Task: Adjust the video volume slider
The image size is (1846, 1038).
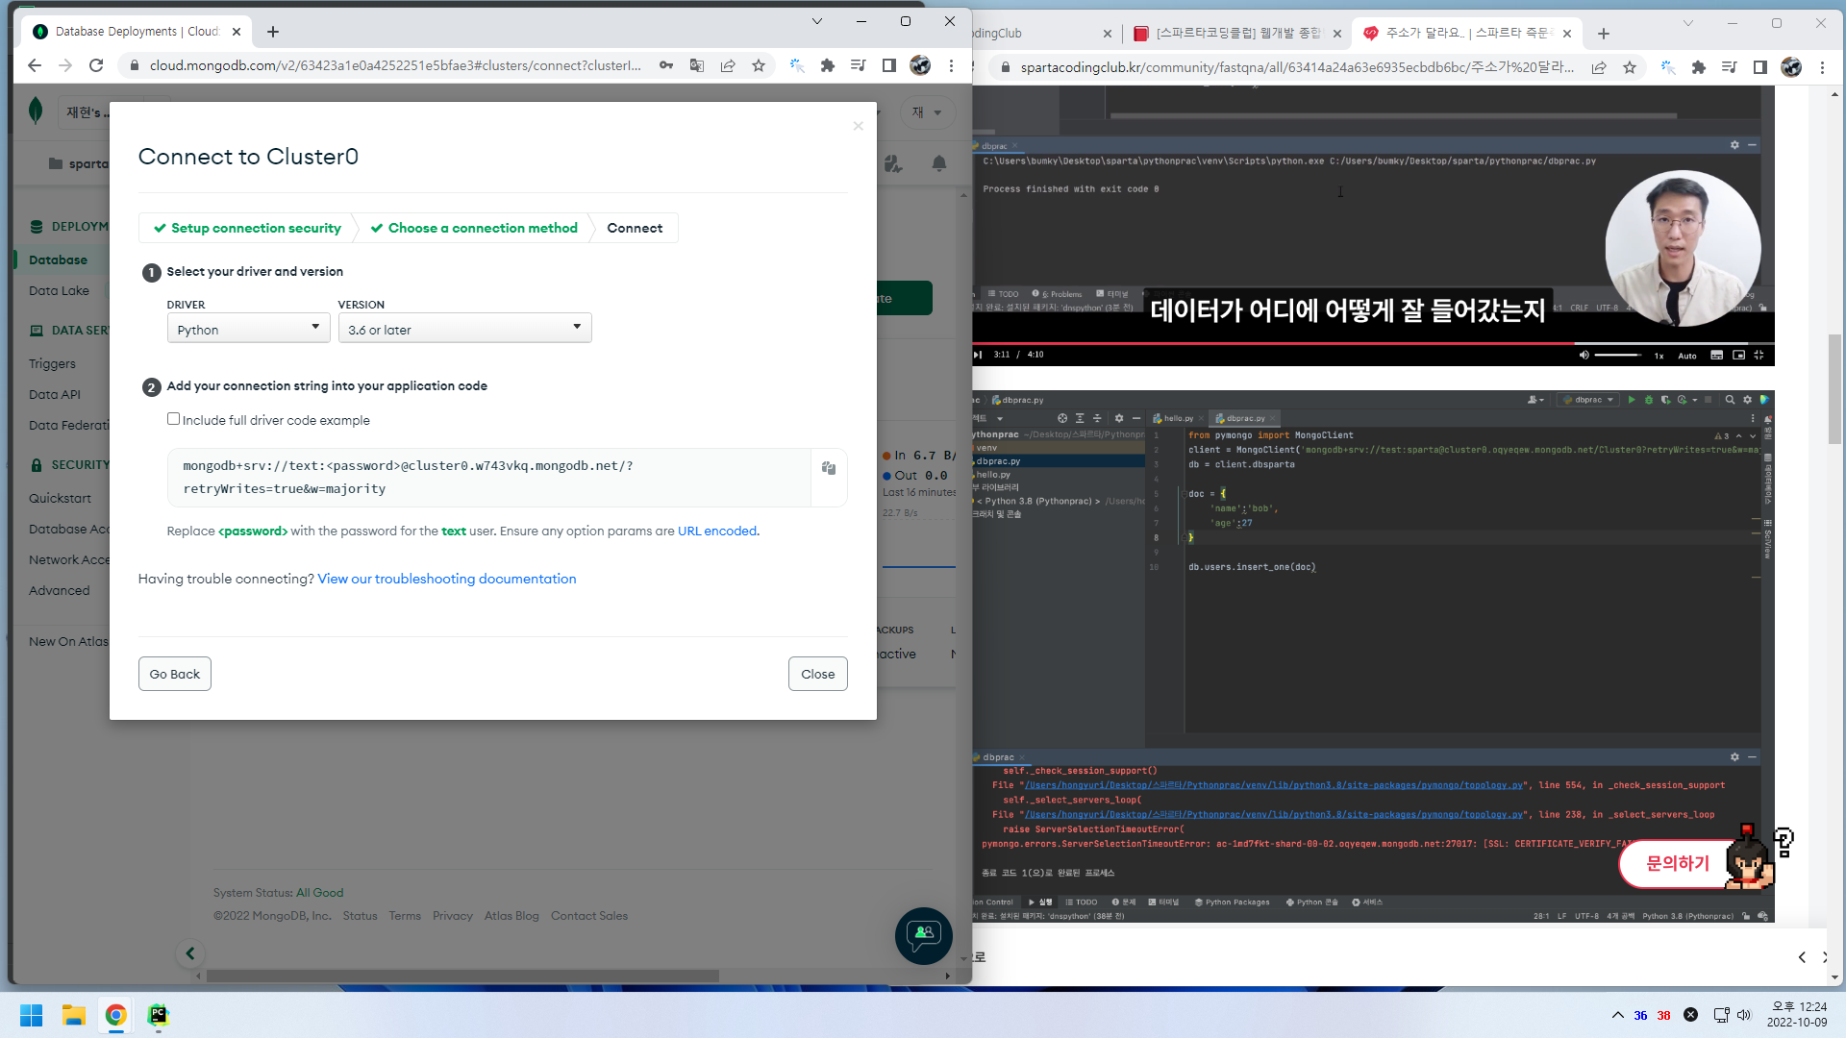Action: pos(1617,356)
